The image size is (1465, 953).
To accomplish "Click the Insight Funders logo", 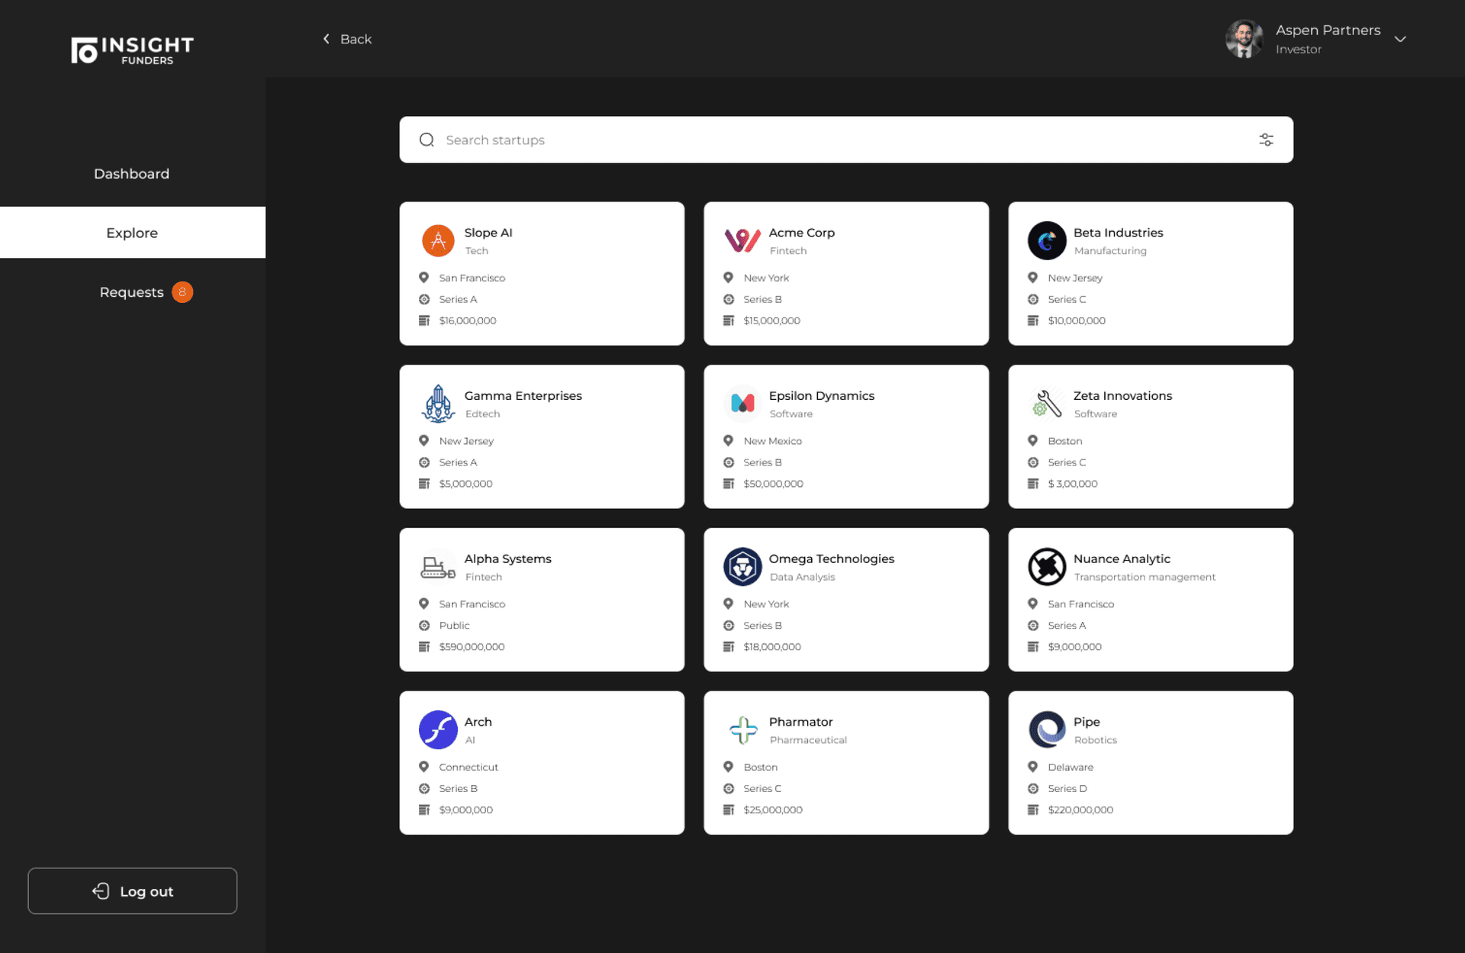I will point(133,50).
